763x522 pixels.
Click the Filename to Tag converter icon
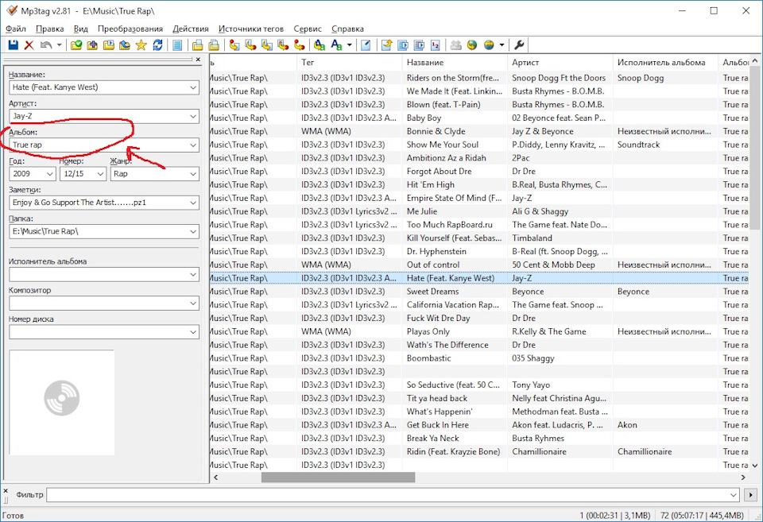(250, 45)
